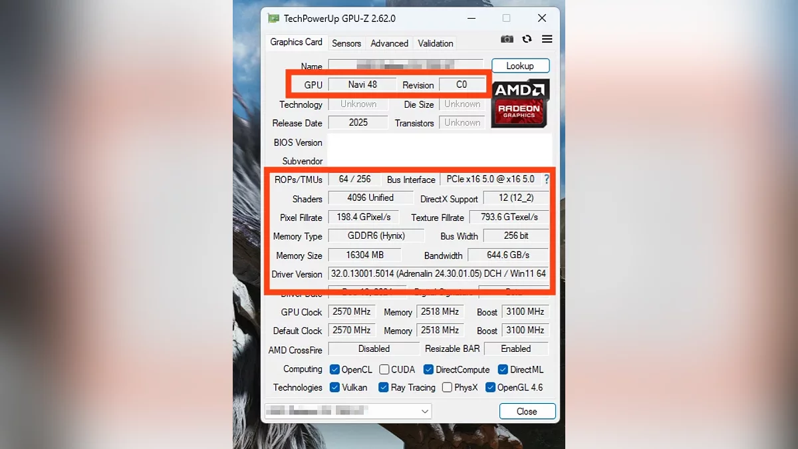This screenshot has height=449, width=798.
Task: Click the Memory clock value in the GPU Clock row
Action: pyautogui.click(x=440, y=311)
